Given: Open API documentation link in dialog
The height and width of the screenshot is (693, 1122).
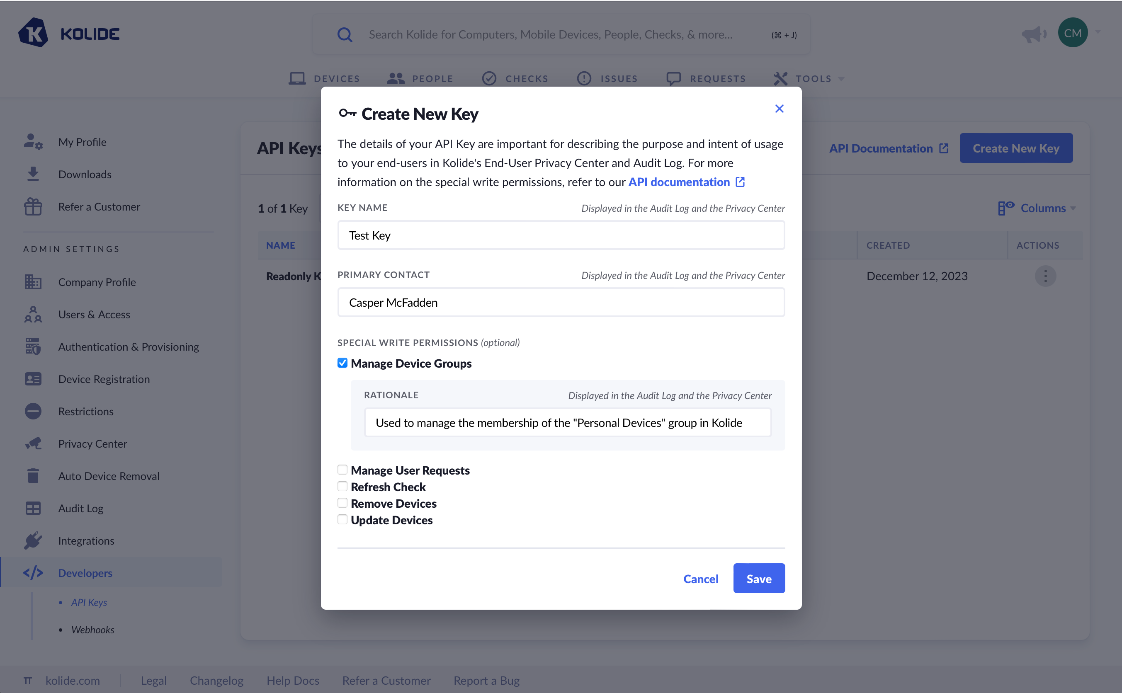Looking at the screenshot, I should [686, 182].
